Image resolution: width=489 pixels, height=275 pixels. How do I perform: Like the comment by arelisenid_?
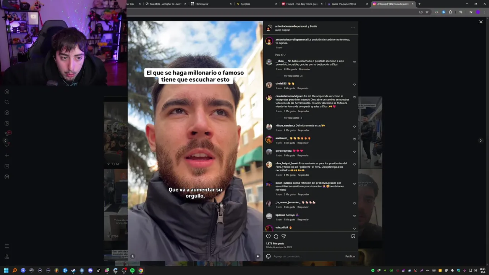click(354, 139)
